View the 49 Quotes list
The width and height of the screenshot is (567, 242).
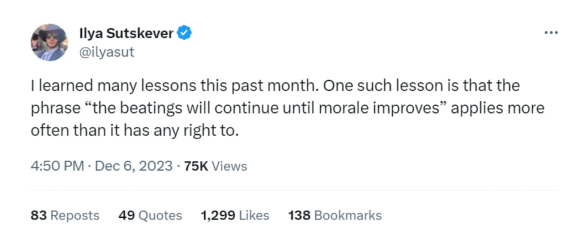(x=150, y=215)
